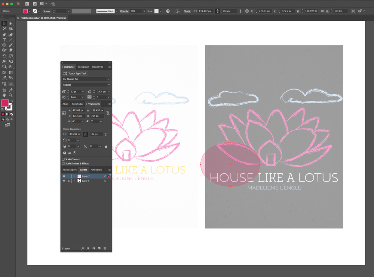Toggle lock on Layer 1
This screenshot has width=374, height=277.
point(68,181)
